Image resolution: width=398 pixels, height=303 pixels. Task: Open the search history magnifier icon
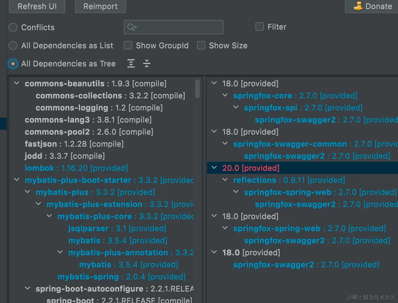(x=132, y=27)
